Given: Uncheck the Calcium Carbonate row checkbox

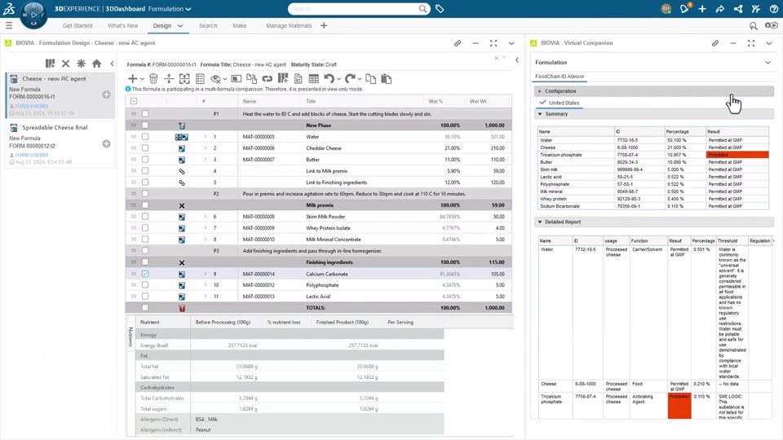Looking at the screenshot, I should click(145, 274).
